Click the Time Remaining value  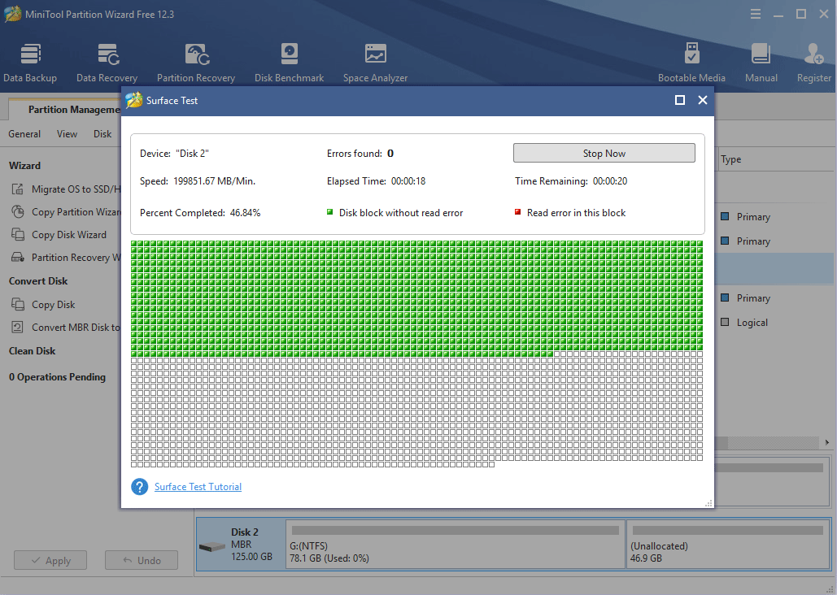pos(609,181)
